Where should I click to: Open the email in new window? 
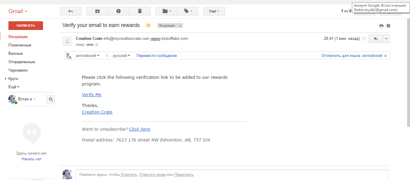(x=388, y=26)
